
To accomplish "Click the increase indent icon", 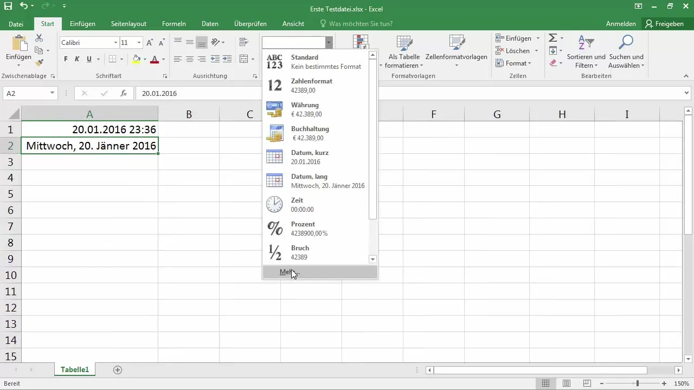I will [227, 59].
